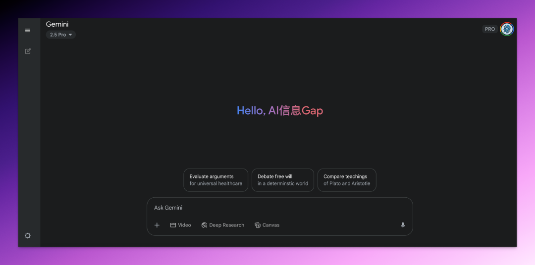Select the Video tool

pos(180,225)
